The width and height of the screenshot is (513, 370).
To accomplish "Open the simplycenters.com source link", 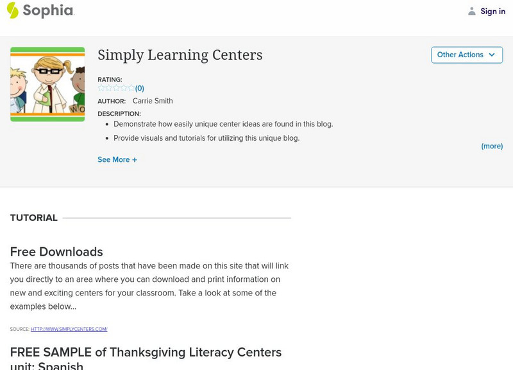I will [69, 329].
